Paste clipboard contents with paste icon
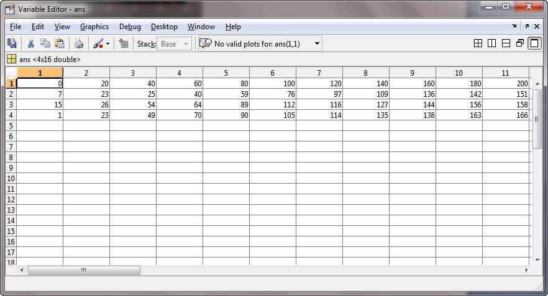The image size is (548, 296). tap(60, 43)
